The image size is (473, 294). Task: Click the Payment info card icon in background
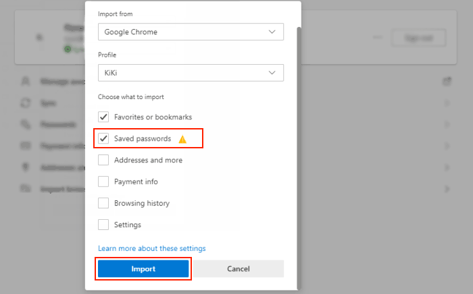tap(26, 146)
